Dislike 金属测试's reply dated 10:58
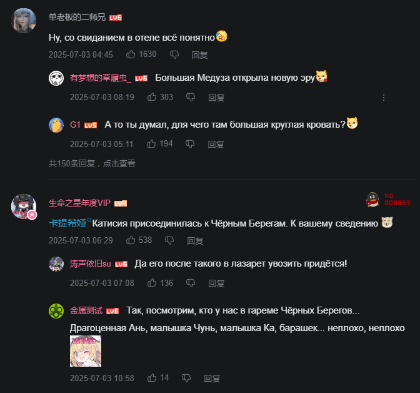This screenshot has width=420, height=393. [186, 378]
